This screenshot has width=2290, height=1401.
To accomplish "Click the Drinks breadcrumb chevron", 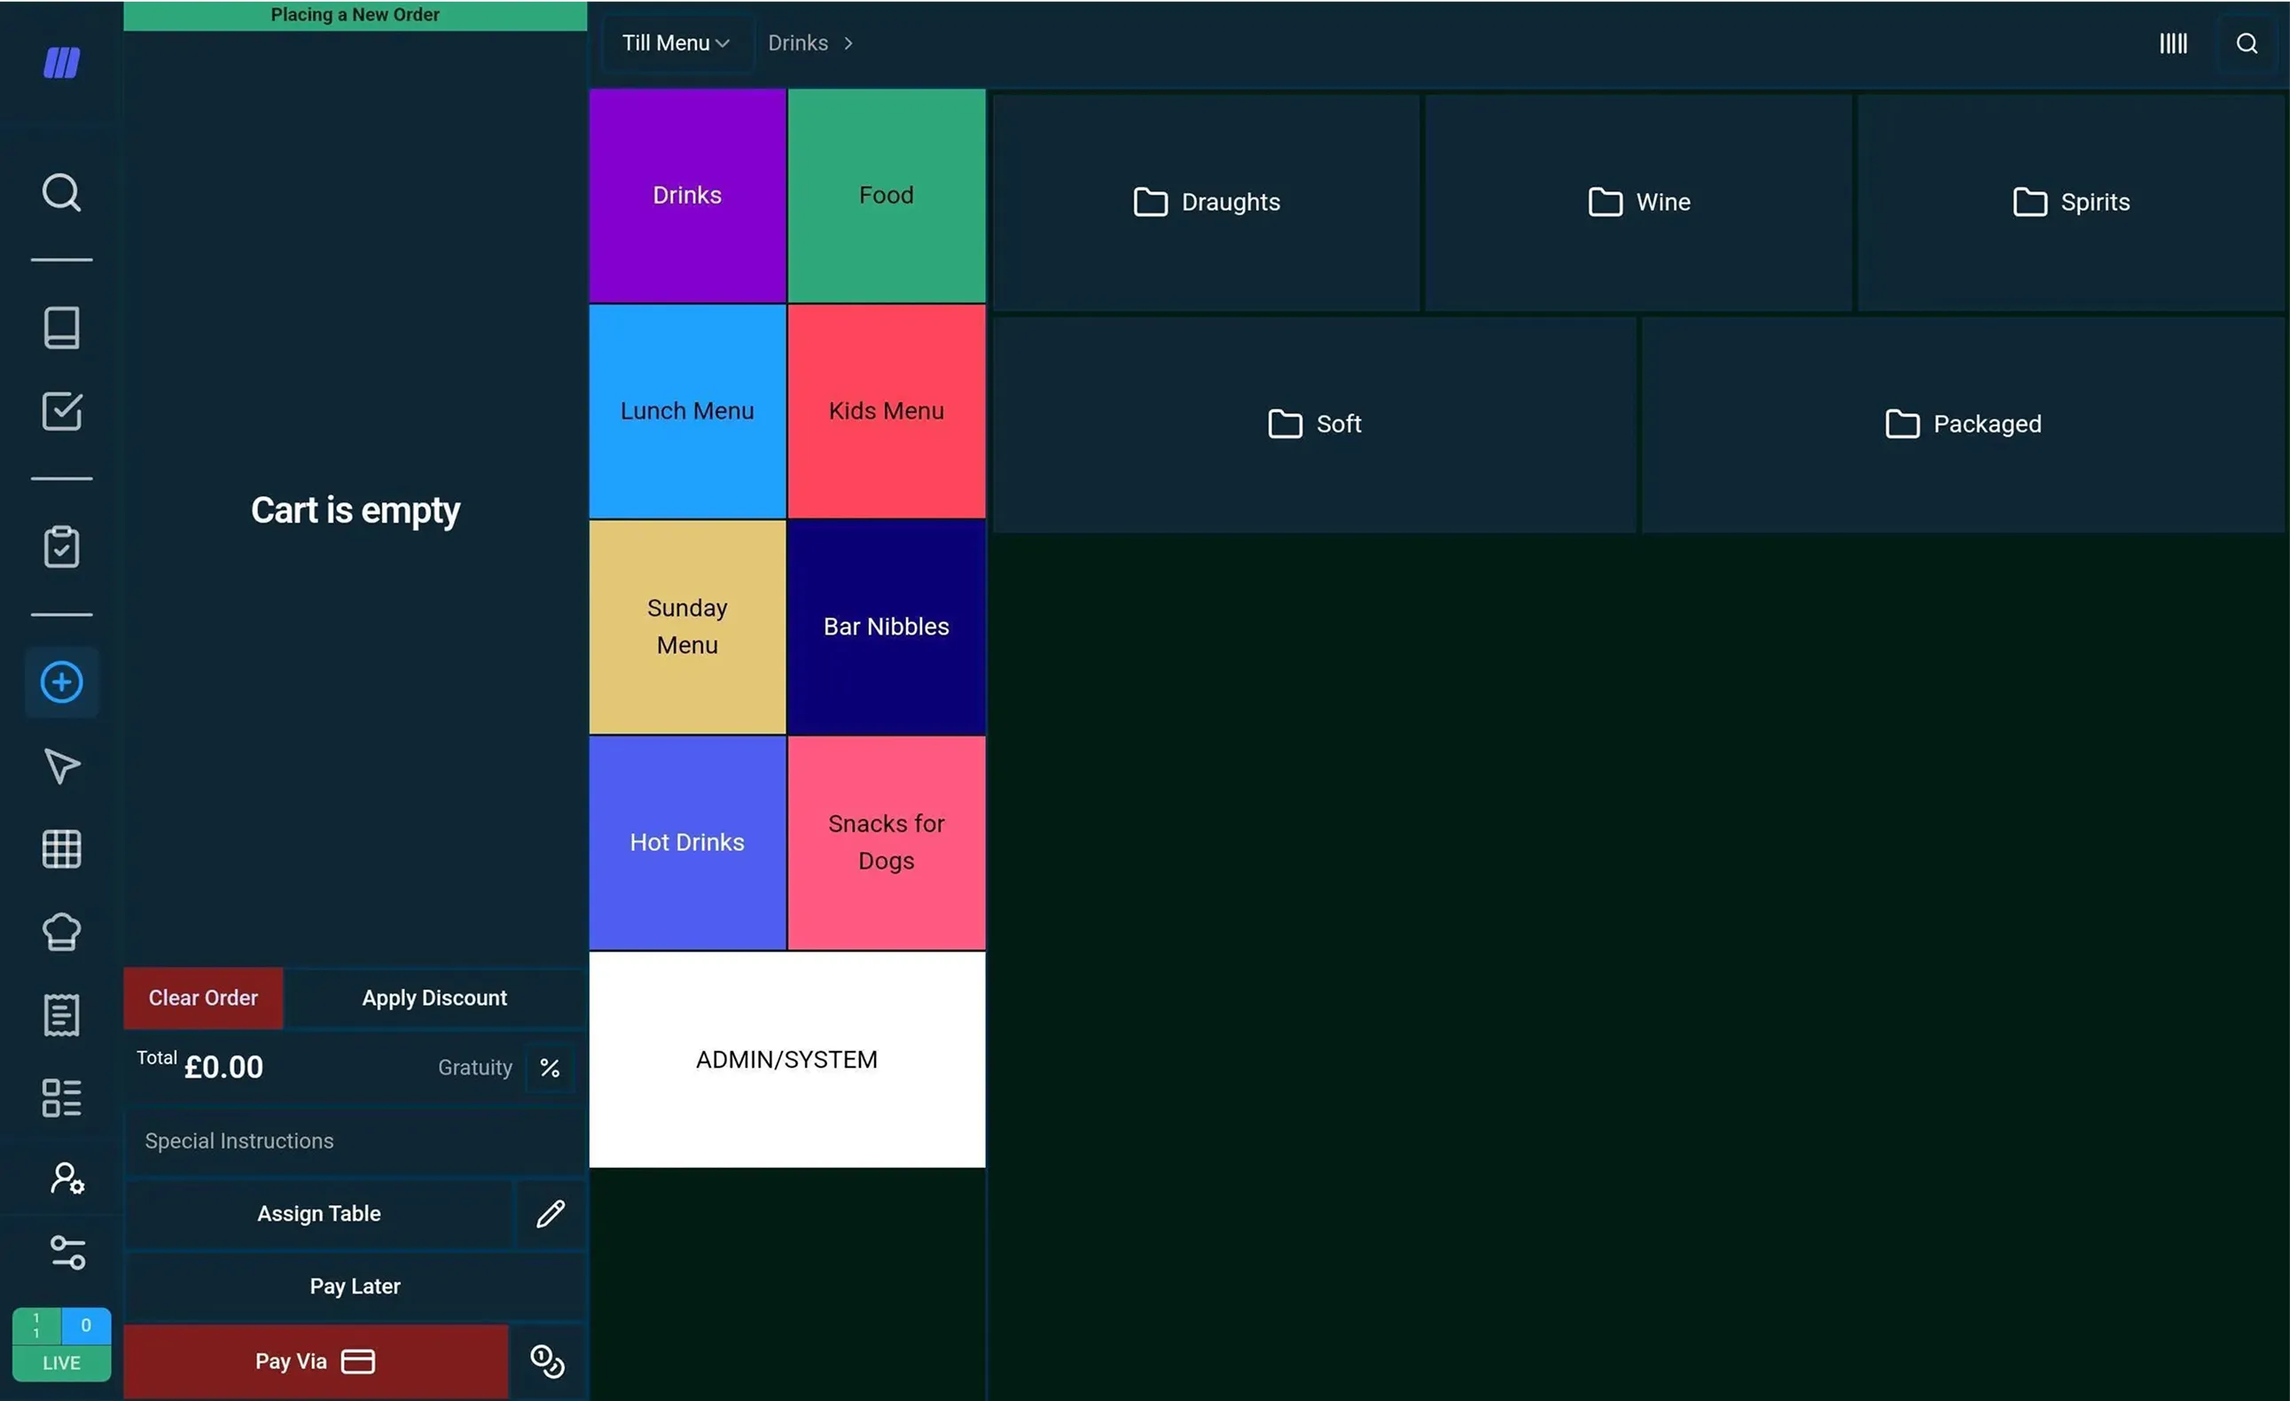I will (x=848, y=43).
